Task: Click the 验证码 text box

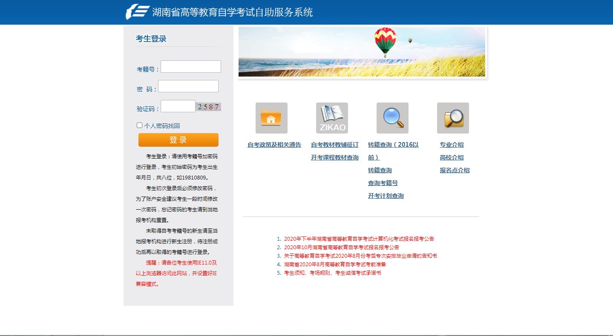Action: [x=178, y=106]
